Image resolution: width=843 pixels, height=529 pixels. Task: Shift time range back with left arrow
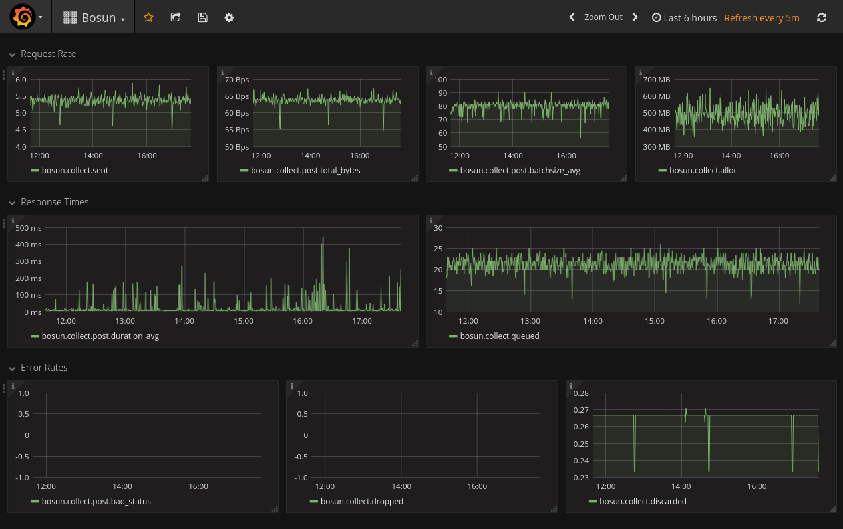572,17
